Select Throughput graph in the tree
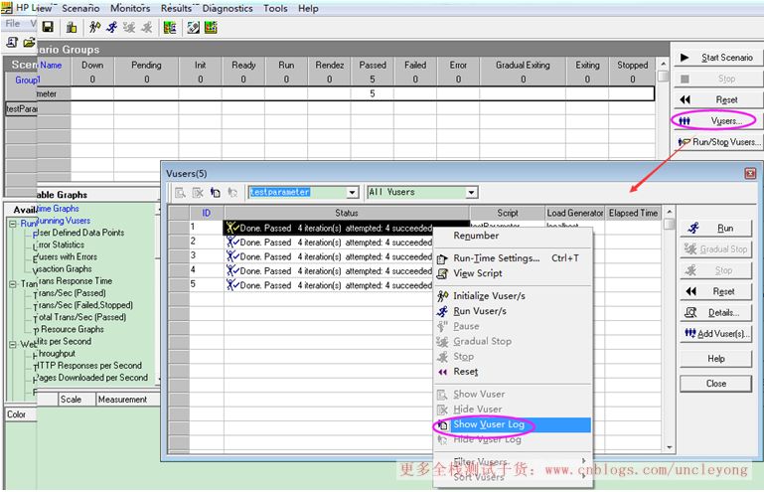 click(x=57, y=354)
